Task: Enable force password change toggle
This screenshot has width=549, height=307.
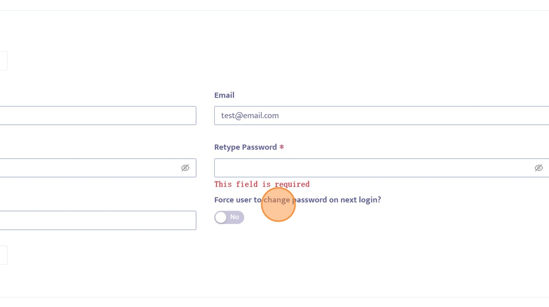Action: (229, 217)
